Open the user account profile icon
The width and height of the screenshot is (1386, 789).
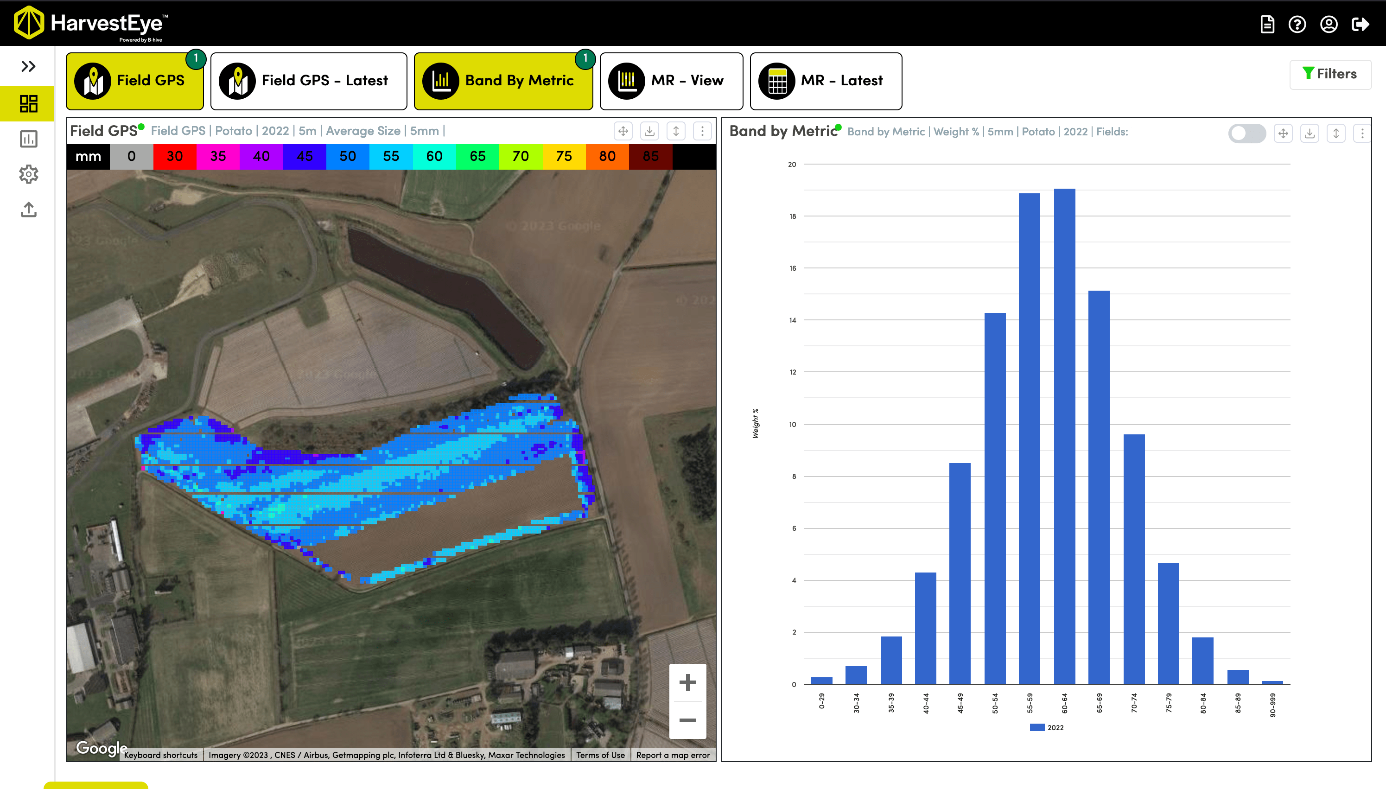click(x=1329, y=25)
